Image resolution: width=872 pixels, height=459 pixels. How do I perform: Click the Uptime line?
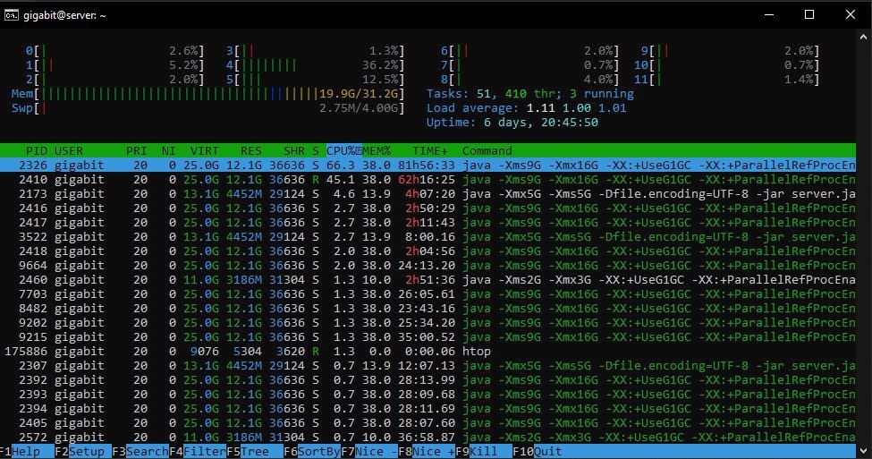512,123
